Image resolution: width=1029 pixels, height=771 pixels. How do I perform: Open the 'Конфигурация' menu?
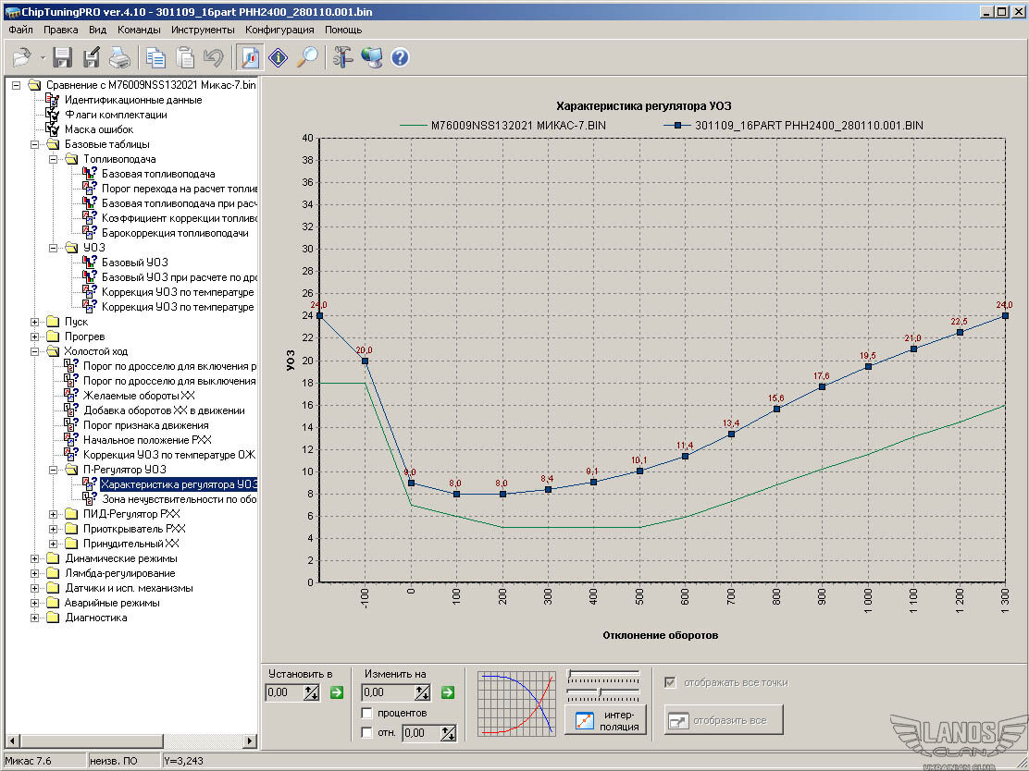(x=279, y=30)
